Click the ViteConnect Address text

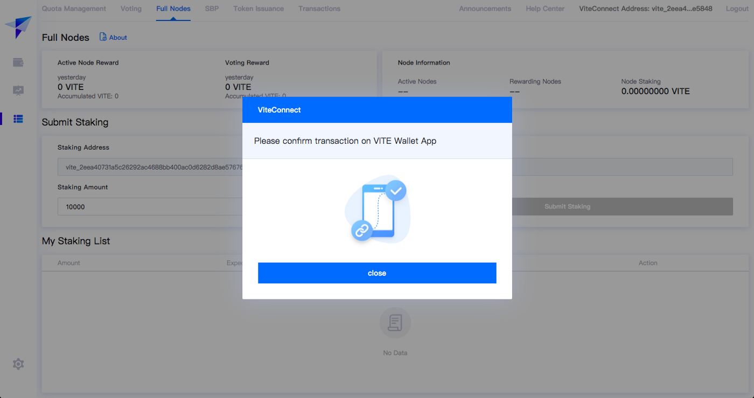point(646,9)
